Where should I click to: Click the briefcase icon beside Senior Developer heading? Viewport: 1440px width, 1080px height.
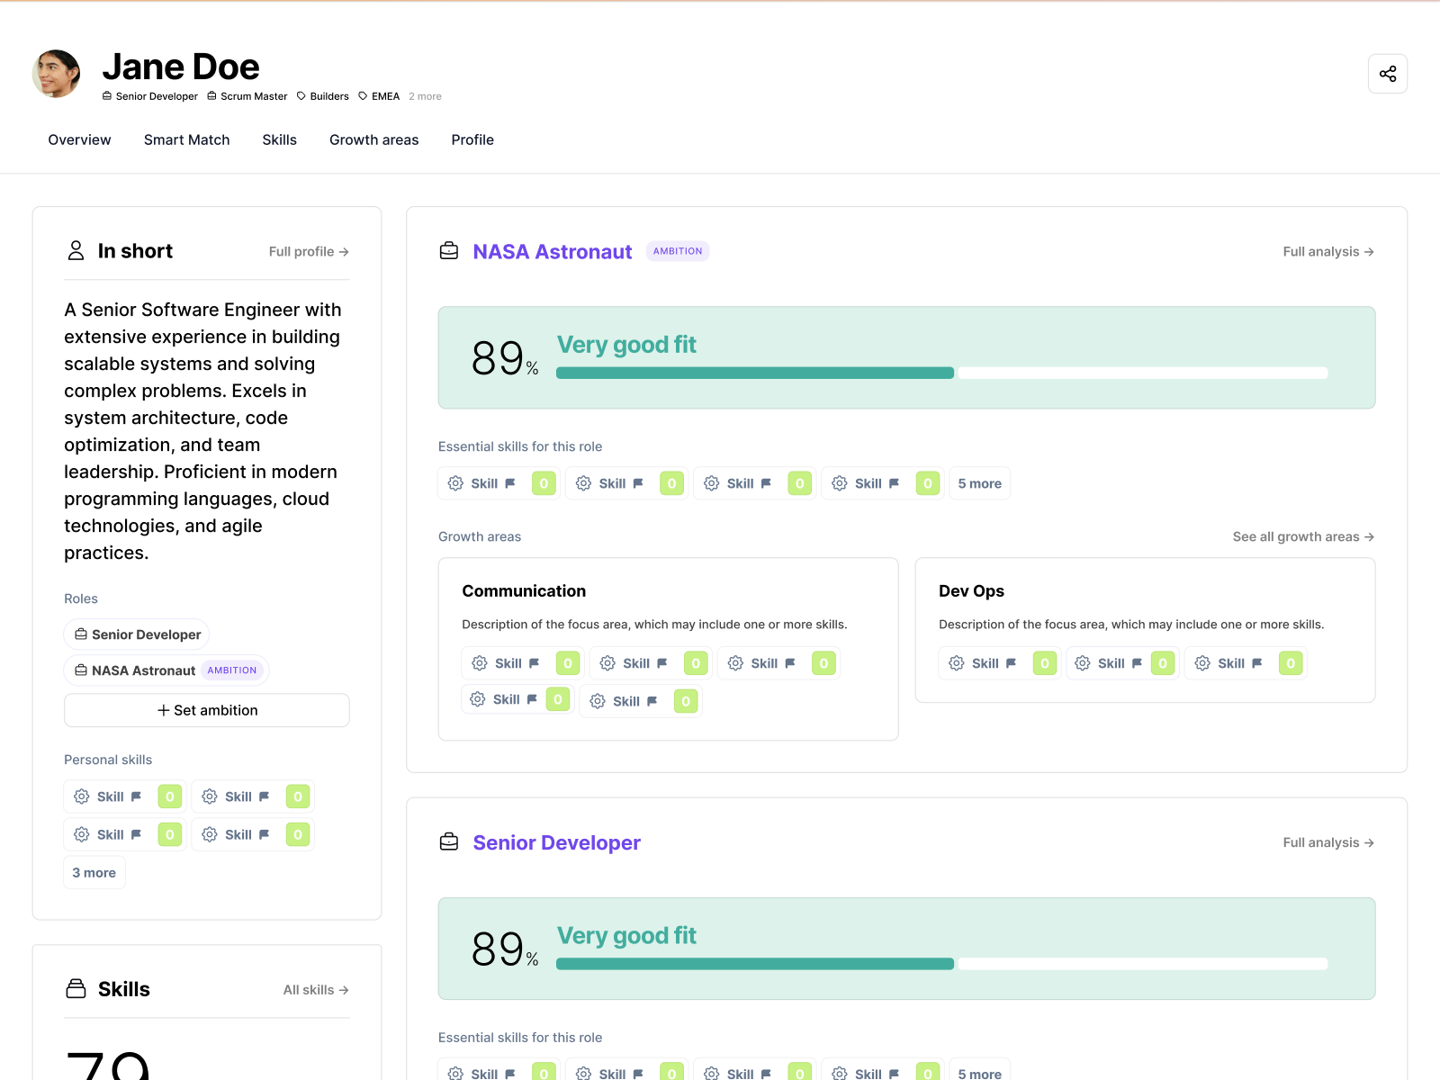click(449, 842)
